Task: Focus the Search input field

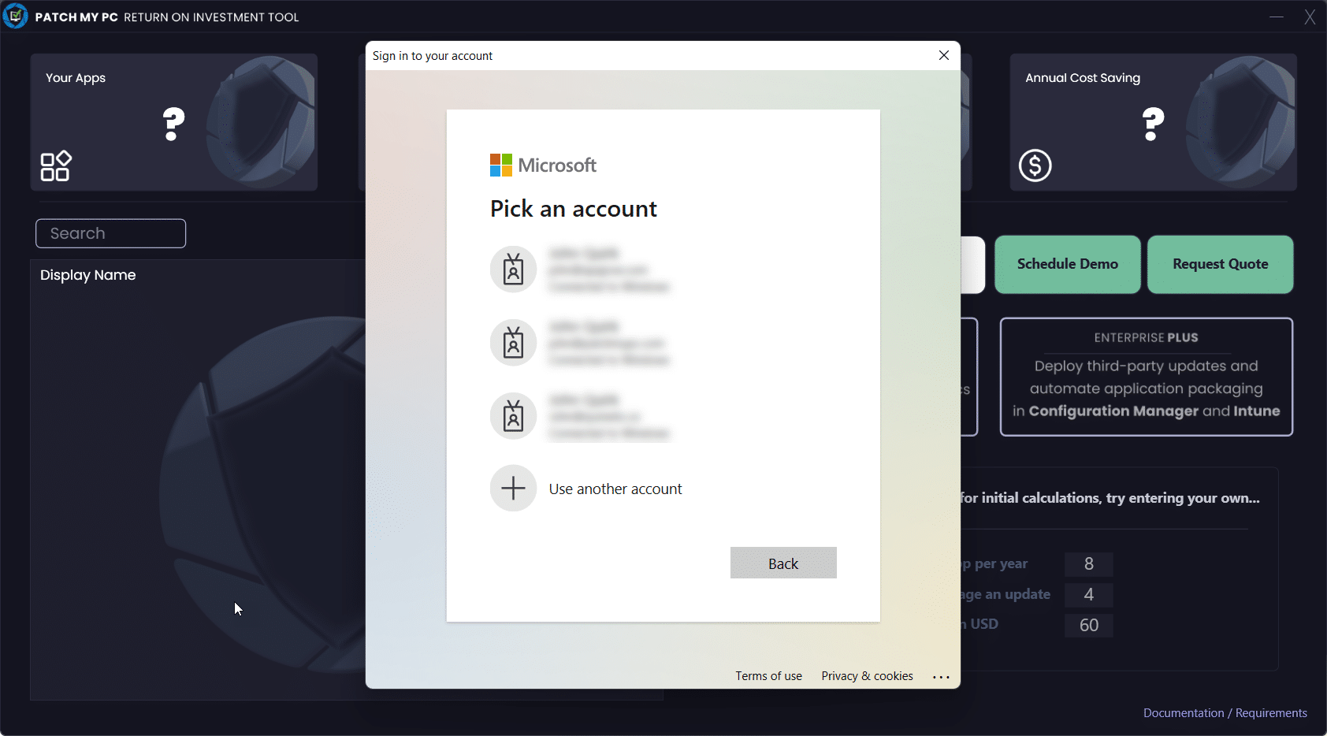Action: (x=111, y=233)
